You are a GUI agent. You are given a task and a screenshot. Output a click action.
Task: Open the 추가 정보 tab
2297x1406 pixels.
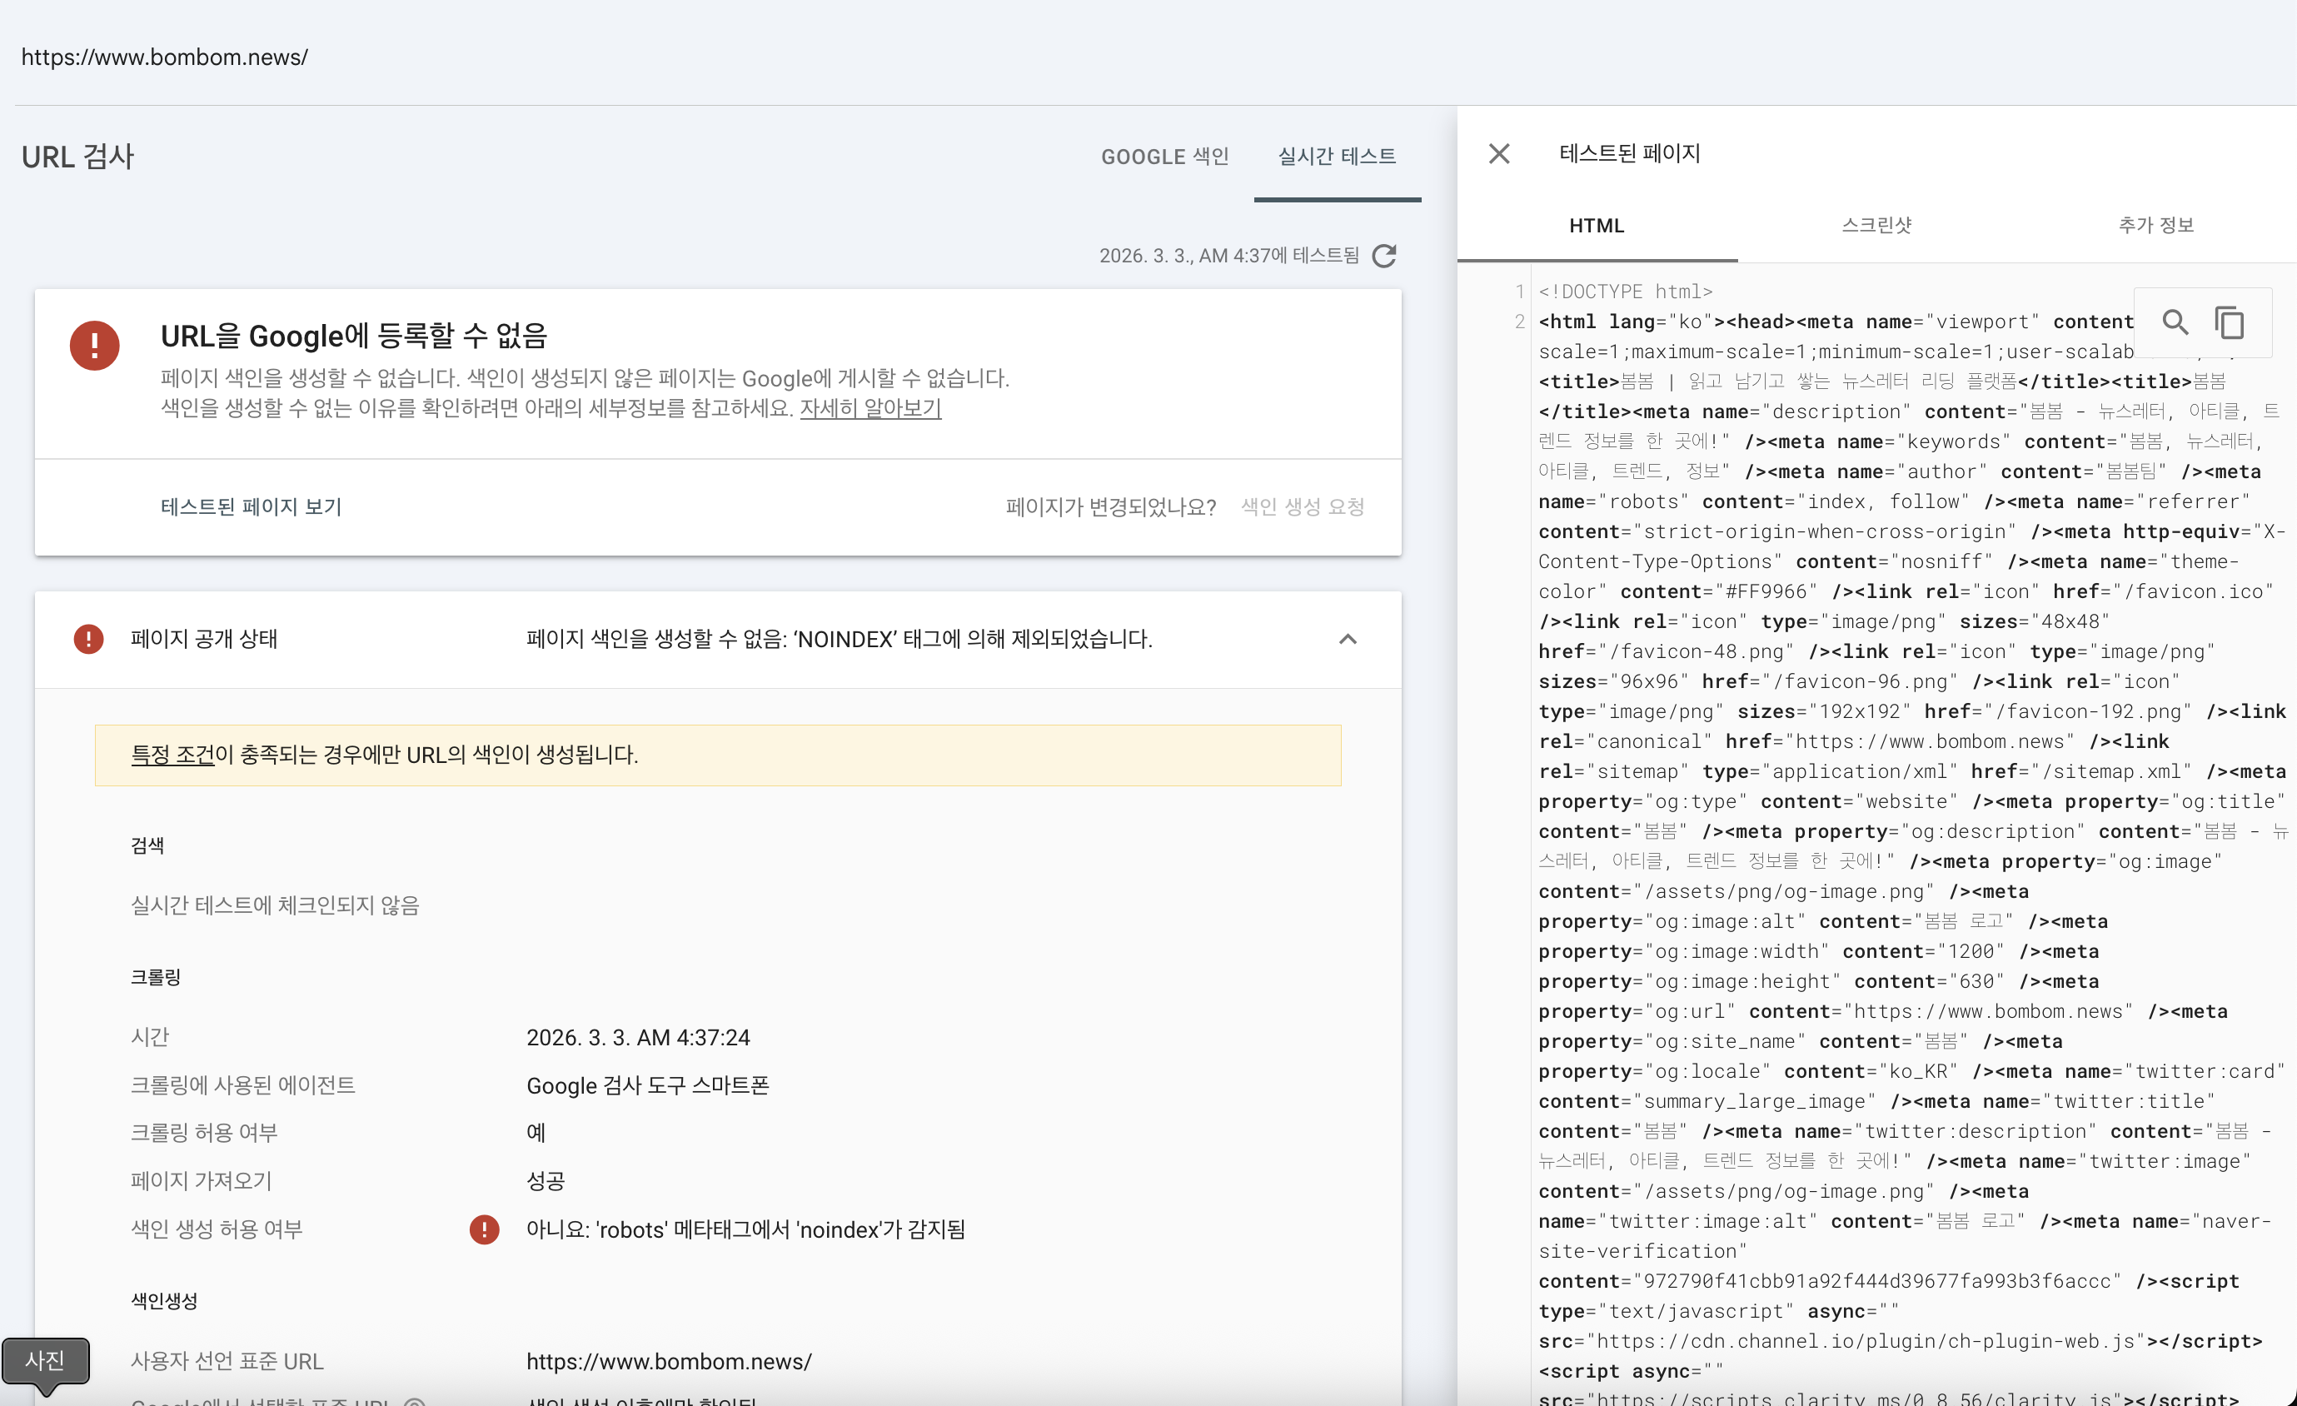point(2155,226)
